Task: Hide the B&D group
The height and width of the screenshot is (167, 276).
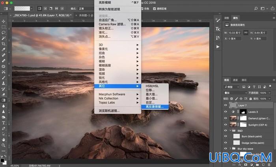Action: (x=226, y=131)
